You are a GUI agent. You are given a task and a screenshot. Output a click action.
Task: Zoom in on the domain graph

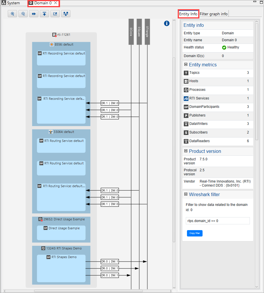(x=12, y=14)
